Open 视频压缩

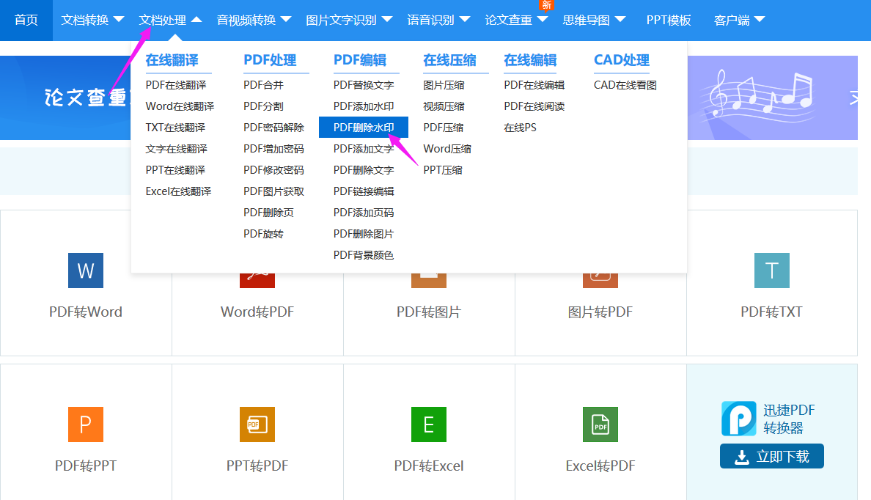click(444, 106)
